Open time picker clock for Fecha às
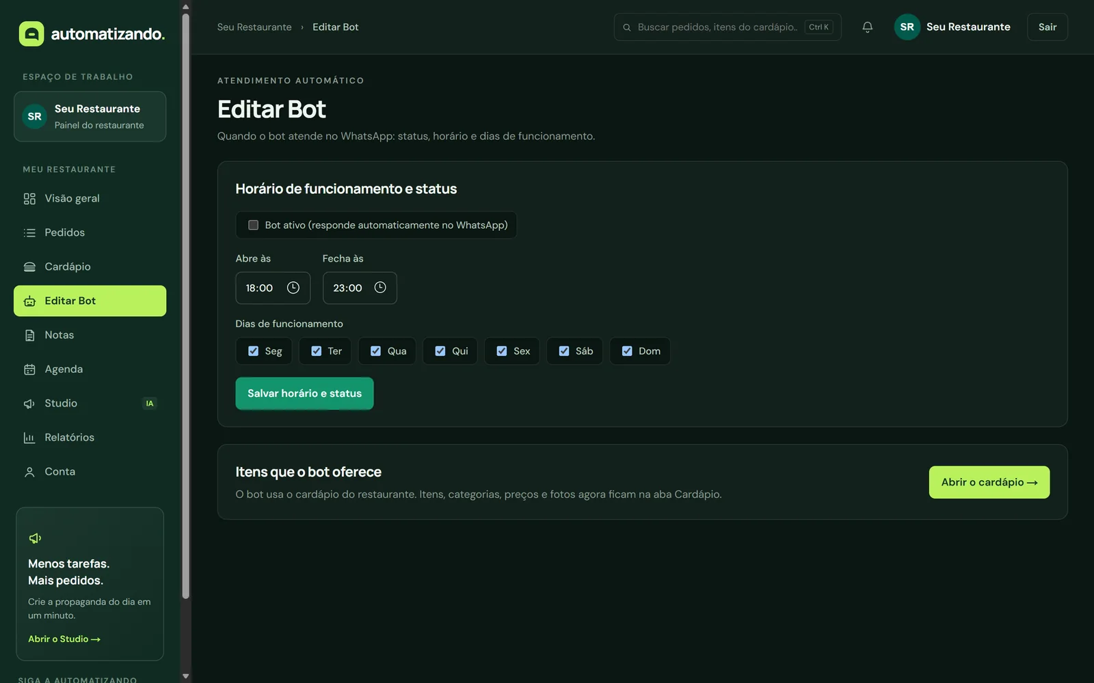Image resolution: width=1094 pixels, height=683 pixels. (x=380, y=288)
